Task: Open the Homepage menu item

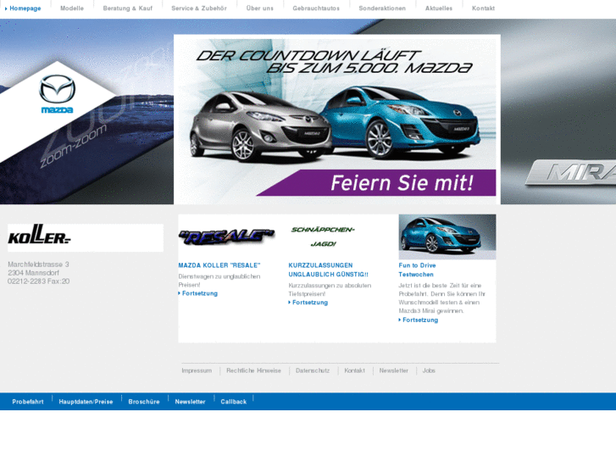Action: (25, 8)
